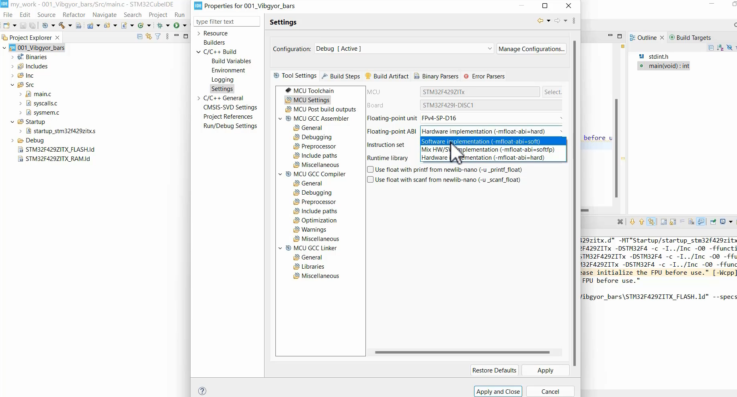The width and height of the screenshot is (737, 397).
Task: Click the Clear Console icon
Action: (691, 222)
